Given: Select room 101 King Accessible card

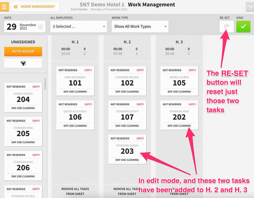Looking at the screenshot, I should (x=75, y=81).
